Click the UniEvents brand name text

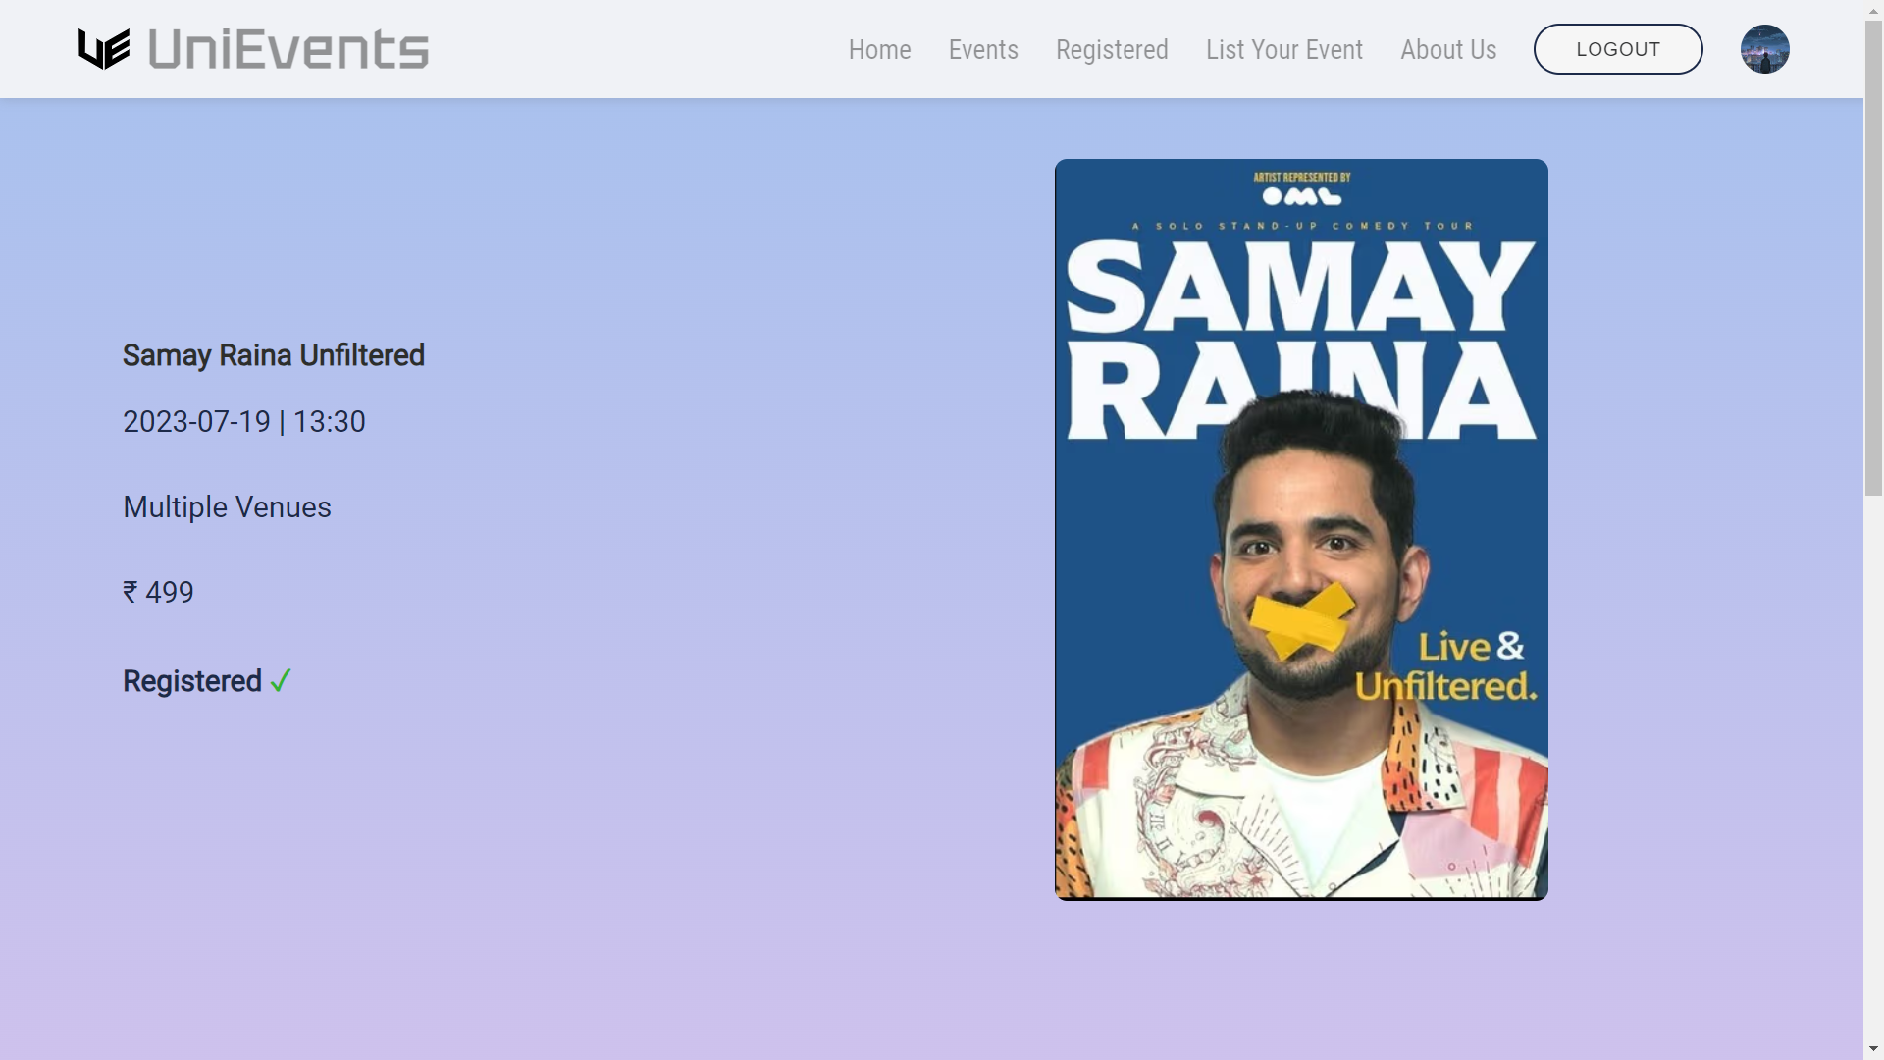pos(288,49)
